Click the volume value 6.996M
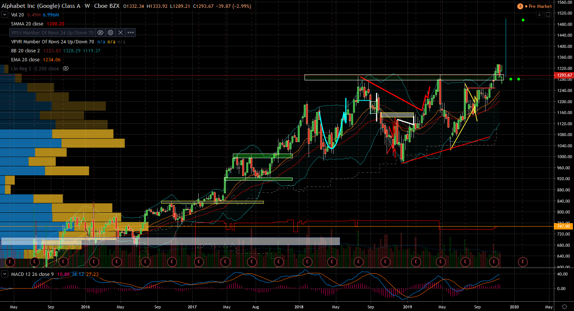The image size is (574, 311). [x=51, y=15]
